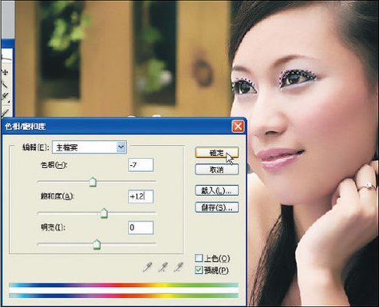Image resolution: width=379 pixels, height=307 pixels.
Task: Click the hue slider handle
Action: click(93, 182)
